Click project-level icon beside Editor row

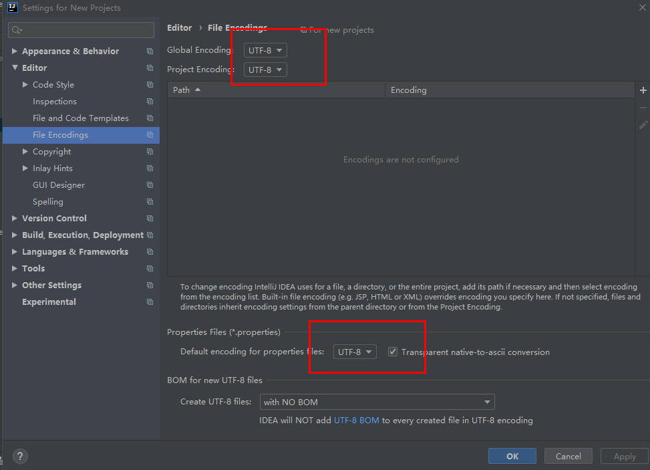coord(150,68)
